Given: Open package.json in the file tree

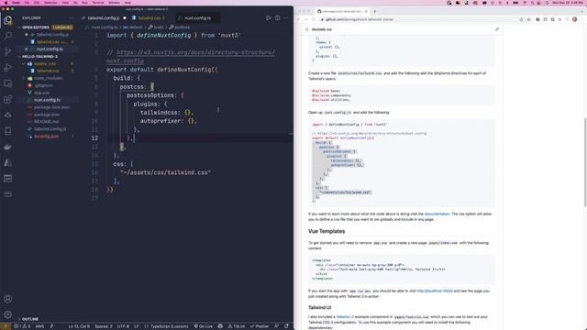Looking at the screenshot, I should (47, 115).
